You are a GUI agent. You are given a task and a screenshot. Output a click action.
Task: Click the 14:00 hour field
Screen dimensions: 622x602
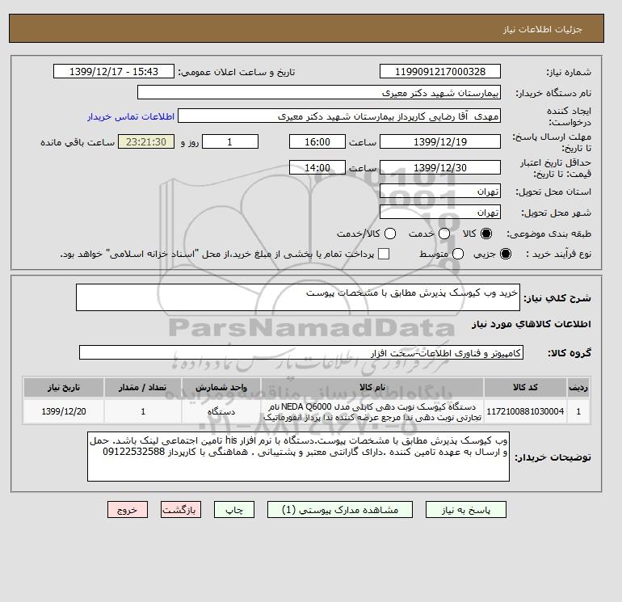point(317,167)
